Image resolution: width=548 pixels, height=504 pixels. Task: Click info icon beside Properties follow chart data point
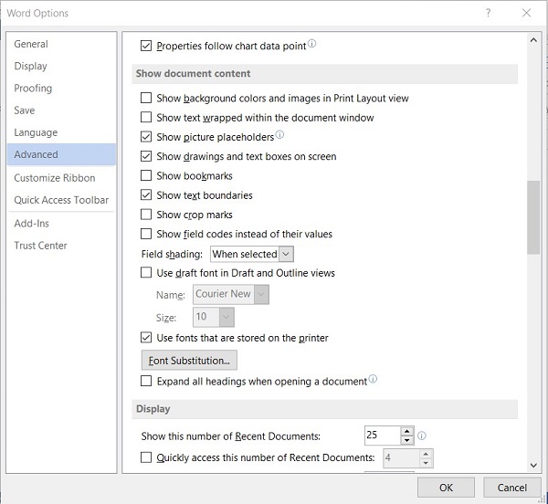(x=312, y=44)
